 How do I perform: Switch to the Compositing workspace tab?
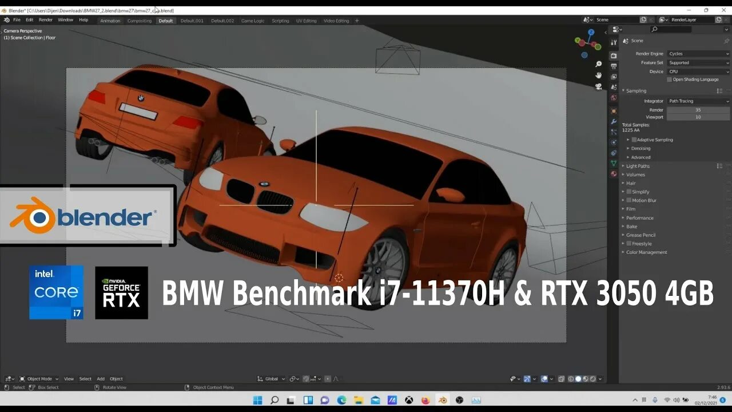click(140, 21)
